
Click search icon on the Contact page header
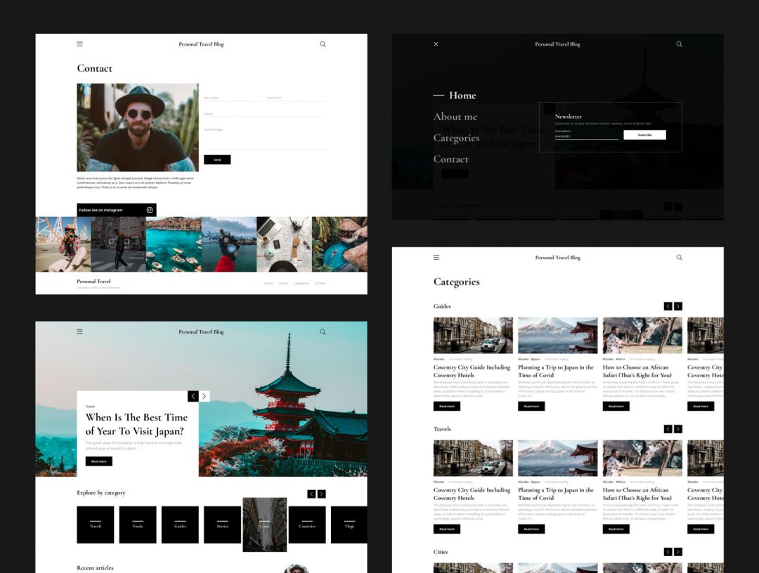(x=323, y=44)
